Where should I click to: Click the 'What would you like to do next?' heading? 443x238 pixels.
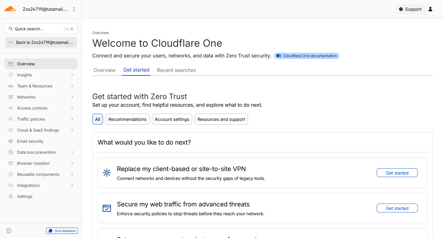[x=144, y=142]
